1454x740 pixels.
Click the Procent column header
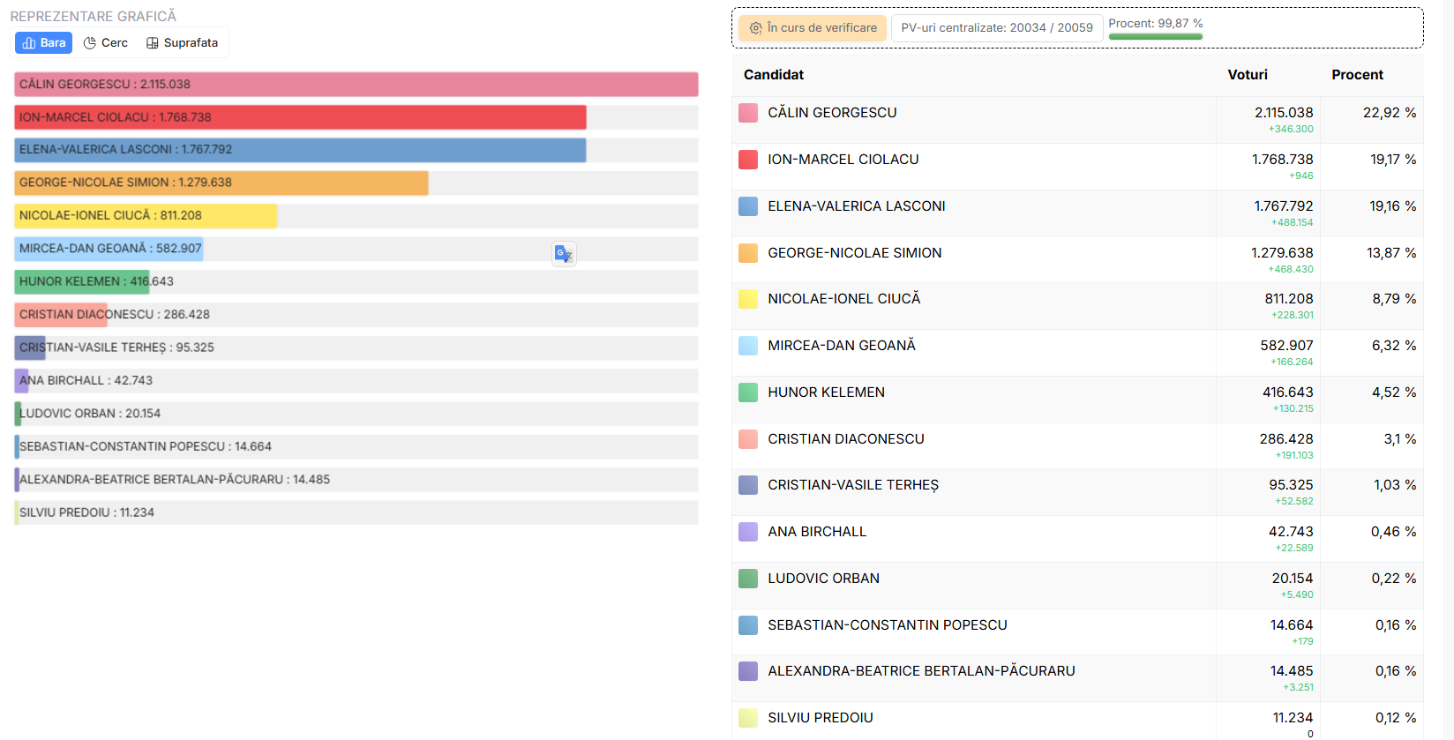pyautogui.click(x=1356, y=75)
